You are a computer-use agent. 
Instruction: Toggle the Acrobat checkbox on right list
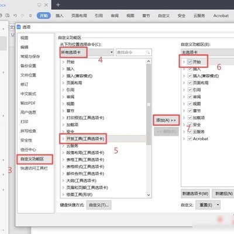coord(190,139)
